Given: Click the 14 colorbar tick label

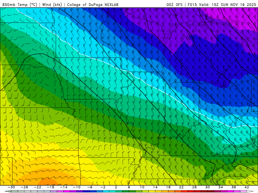Looking at the screenshot, I should (155, 187).
